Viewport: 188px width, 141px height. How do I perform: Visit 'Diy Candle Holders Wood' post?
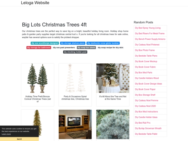point(147,78)
